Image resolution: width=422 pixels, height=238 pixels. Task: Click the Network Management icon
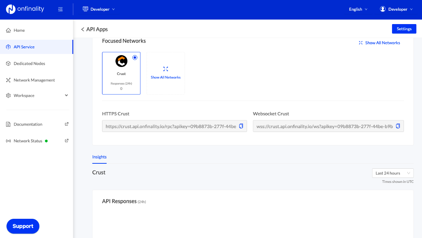point(8,80)
